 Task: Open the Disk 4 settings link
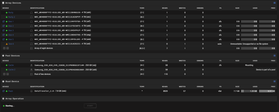tap(11, 35)
